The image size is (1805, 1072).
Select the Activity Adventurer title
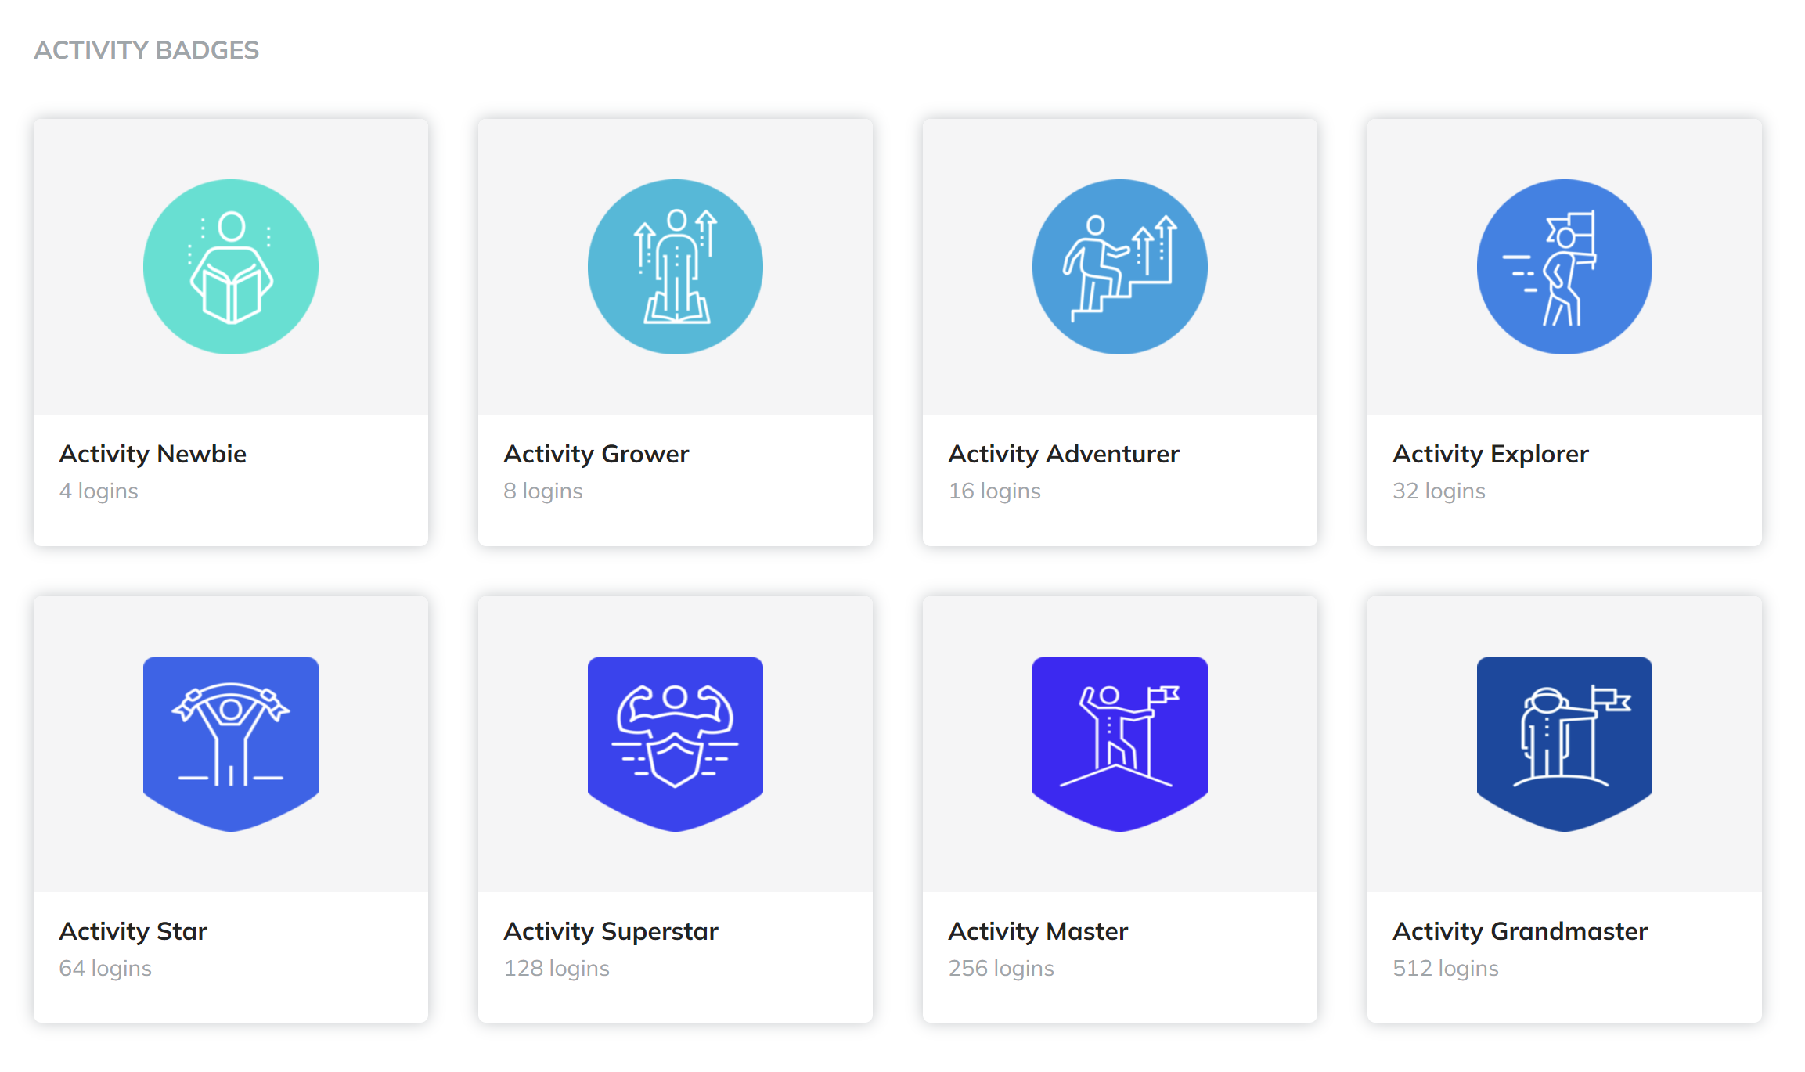pyautogui.click(x=1063, y=454)
